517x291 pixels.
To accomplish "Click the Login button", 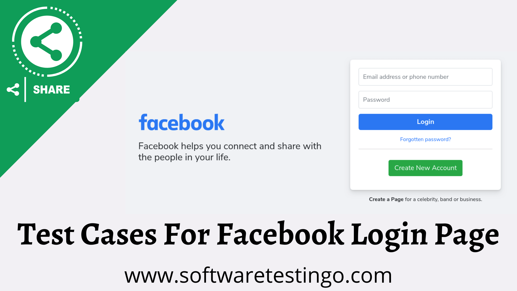I will (425, 122).
